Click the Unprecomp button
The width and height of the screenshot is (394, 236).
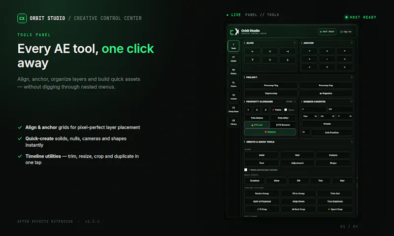click(x=271, y=93)
